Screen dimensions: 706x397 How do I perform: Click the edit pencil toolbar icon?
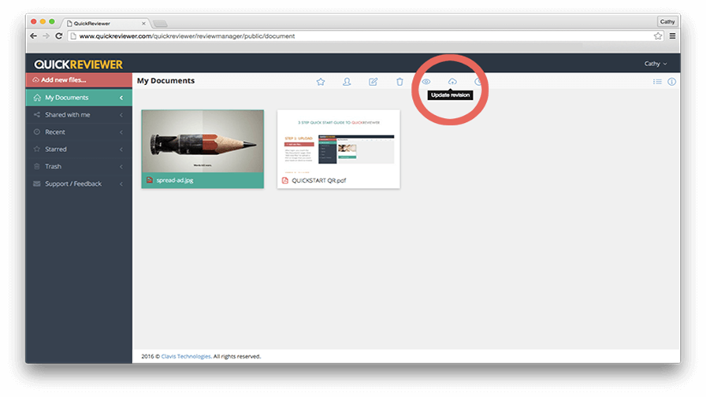373,81
